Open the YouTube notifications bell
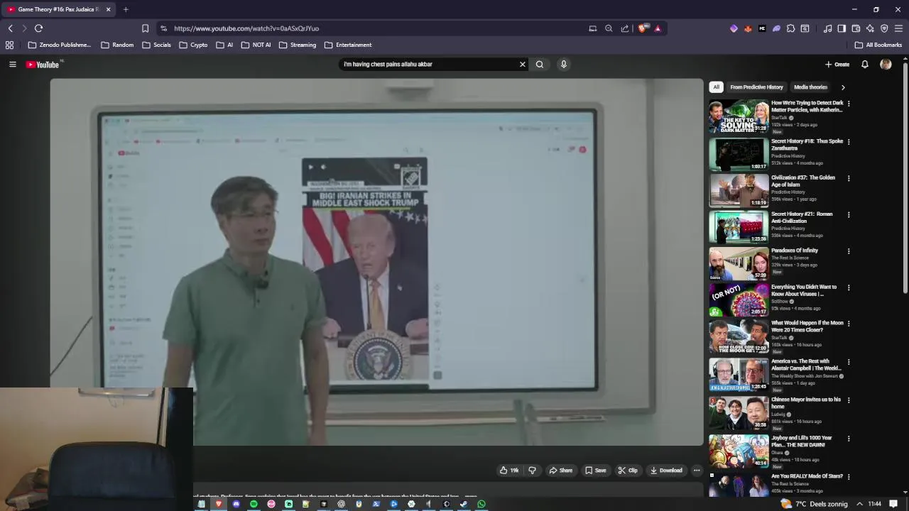 (x=865, y=65)
